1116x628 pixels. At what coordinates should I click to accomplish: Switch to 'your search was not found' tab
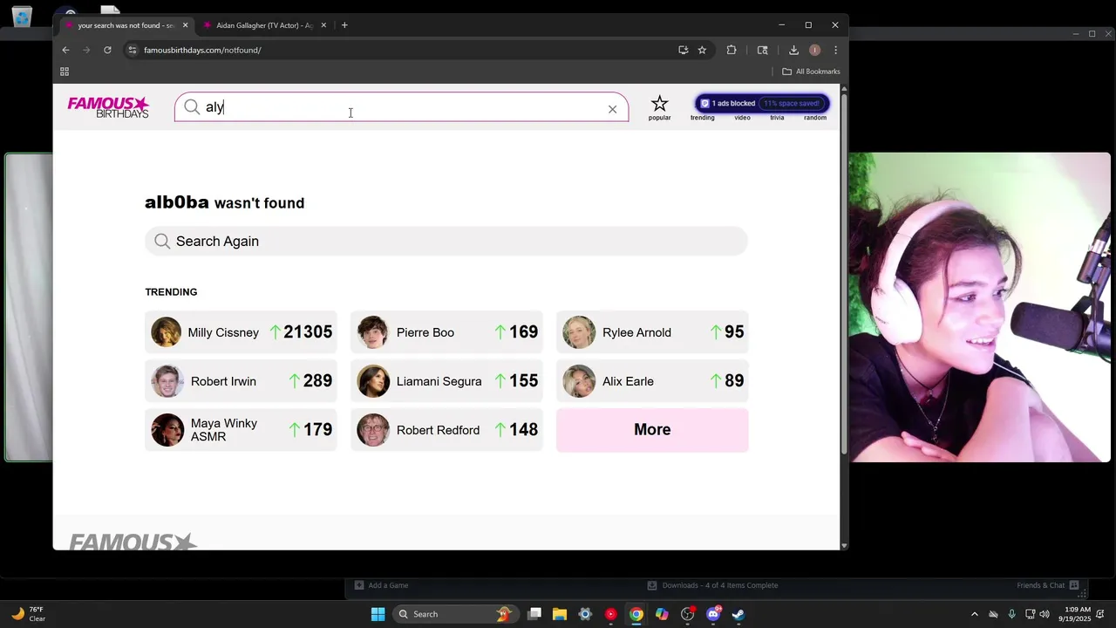(x=125, y=25)
